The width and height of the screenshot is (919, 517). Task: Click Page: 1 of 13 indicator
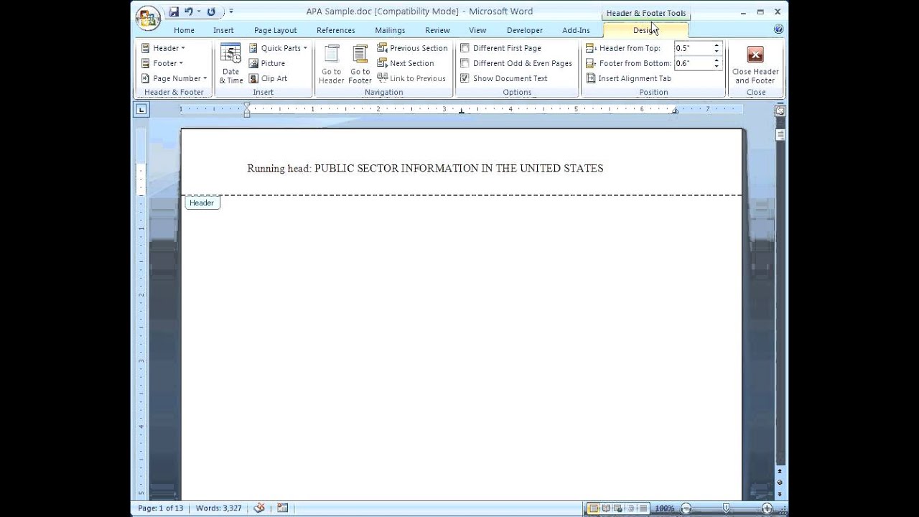(161, 508)
